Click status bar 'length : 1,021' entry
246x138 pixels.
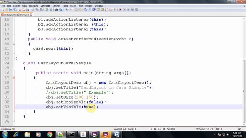click(x=120, y=129)
